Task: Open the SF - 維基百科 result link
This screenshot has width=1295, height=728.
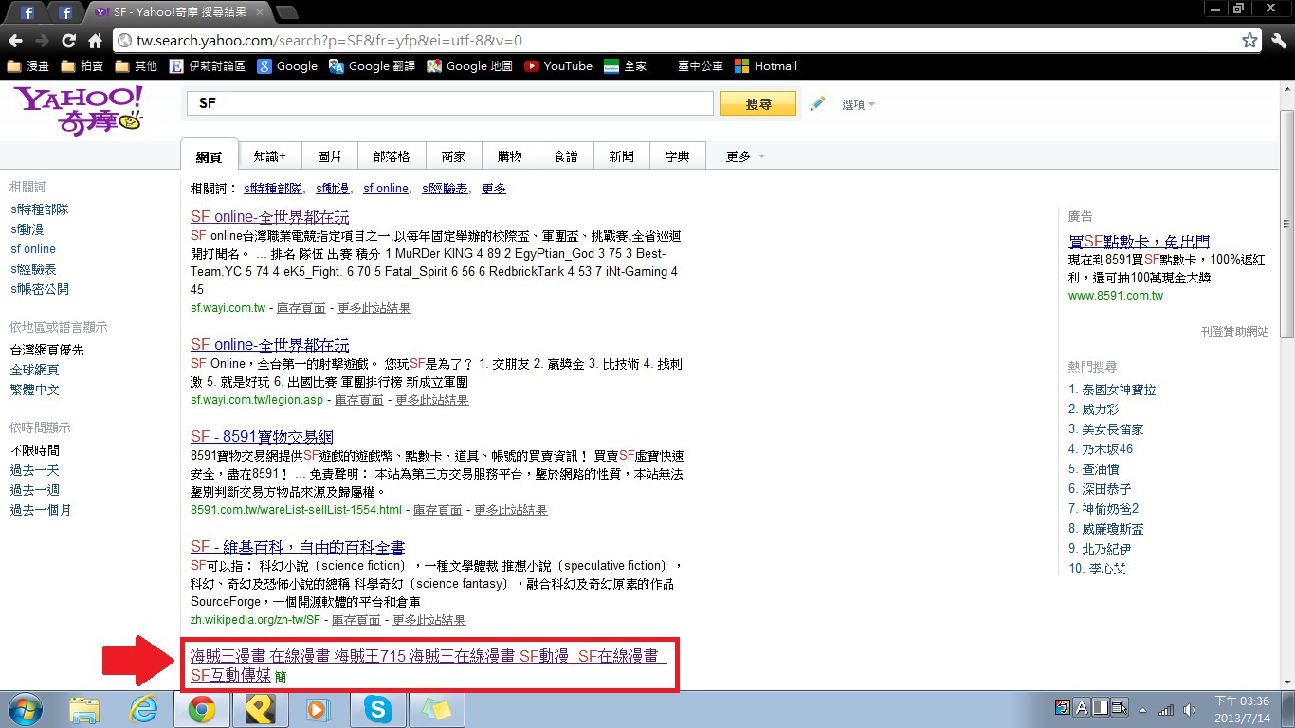Action: pos(298,547)
